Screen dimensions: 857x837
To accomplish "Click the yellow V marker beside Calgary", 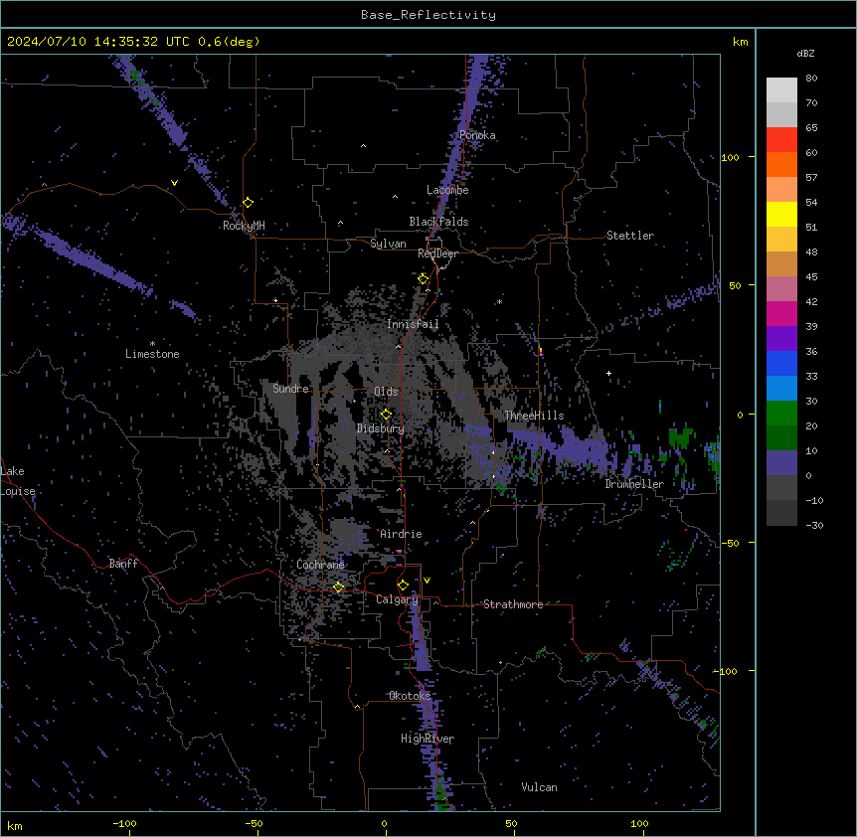I will point(427,581).
